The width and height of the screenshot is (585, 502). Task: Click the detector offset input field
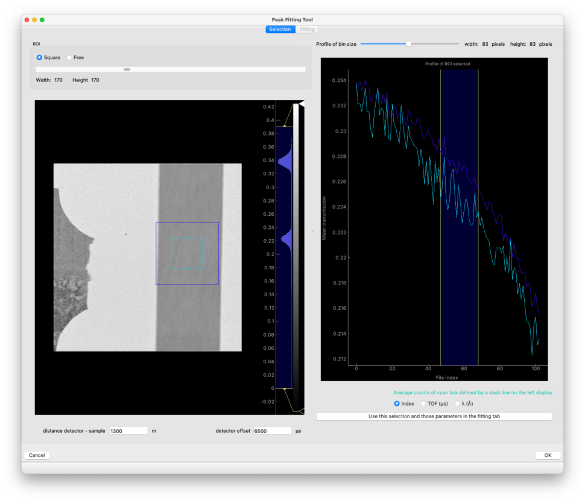coord(271,430)
